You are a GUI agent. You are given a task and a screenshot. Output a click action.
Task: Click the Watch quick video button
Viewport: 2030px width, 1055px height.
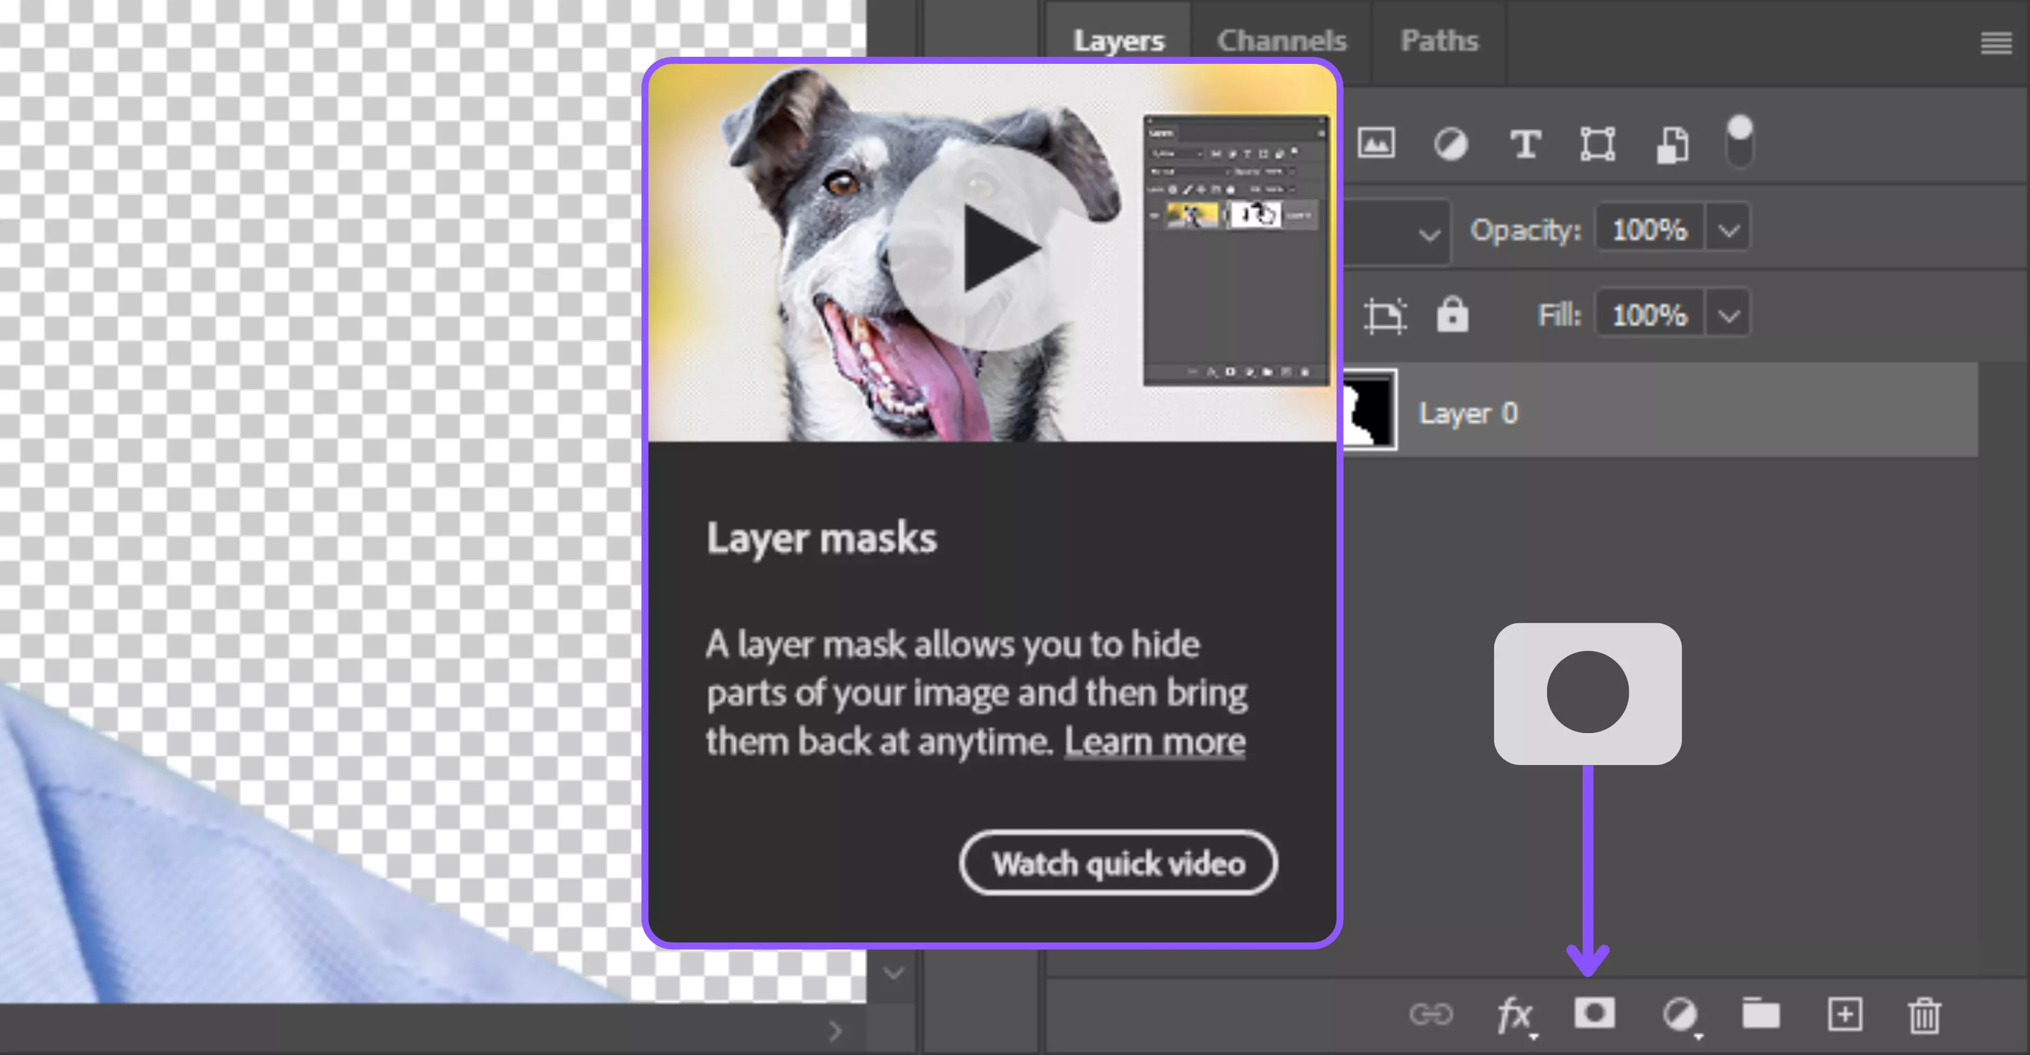tap(1118, 863)
